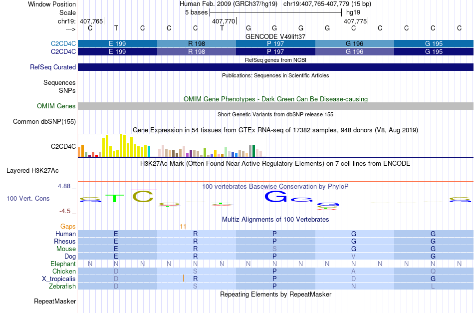Click Repeating Elements by RepeatMasker title
Image resolution: width=474 pixels, height=313 pixels.
click(275, 294)
